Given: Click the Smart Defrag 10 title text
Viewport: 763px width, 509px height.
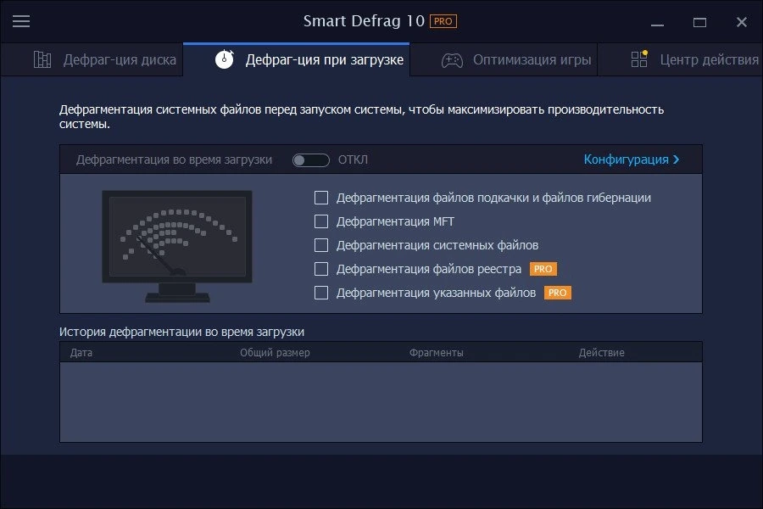Looking at the screenshot, I should pyautogui.click(x=364, y=21).
